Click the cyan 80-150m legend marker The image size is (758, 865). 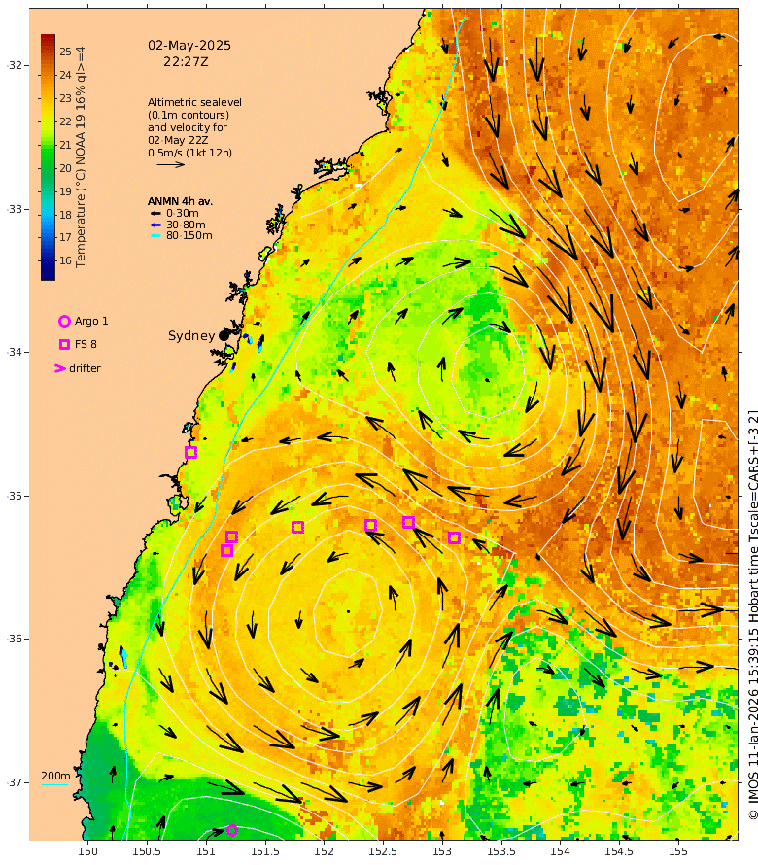pyautogui.click(x=156, y=235)
